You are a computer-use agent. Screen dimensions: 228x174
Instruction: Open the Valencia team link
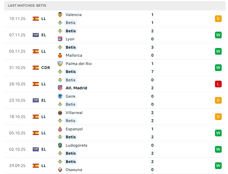pos(73,15)
